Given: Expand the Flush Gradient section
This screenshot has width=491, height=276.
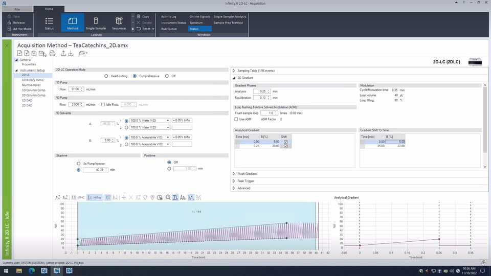Looking at the screenshot, I should pos(234,174).
